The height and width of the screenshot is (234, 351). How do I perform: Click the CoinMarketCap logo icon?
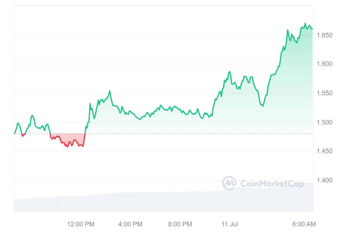(229, 183)
